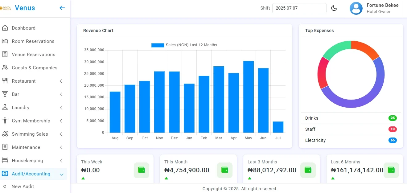Viewport: 407px width, 193px height.
Task: Click the Guests & Companies people icon
Action: [6, 68]
